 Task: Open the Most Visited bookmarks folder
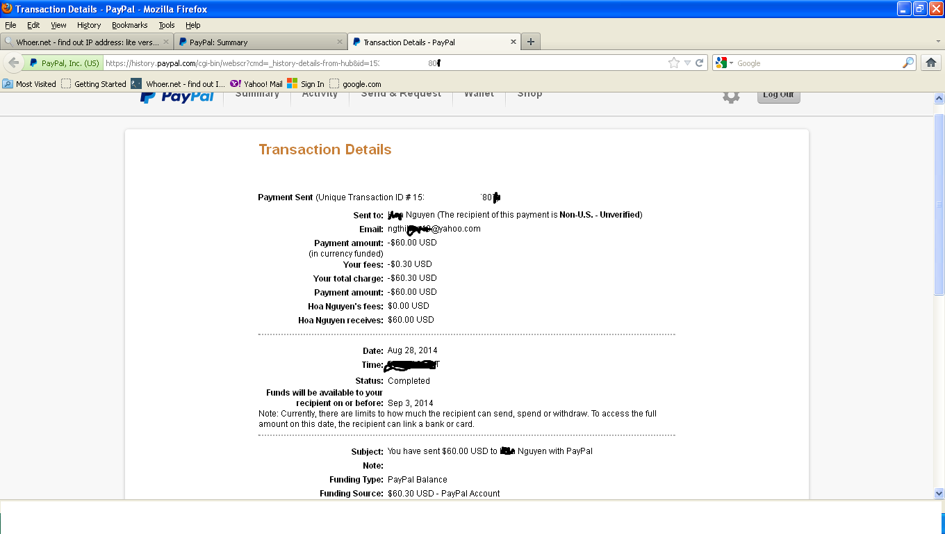point(29,84)
